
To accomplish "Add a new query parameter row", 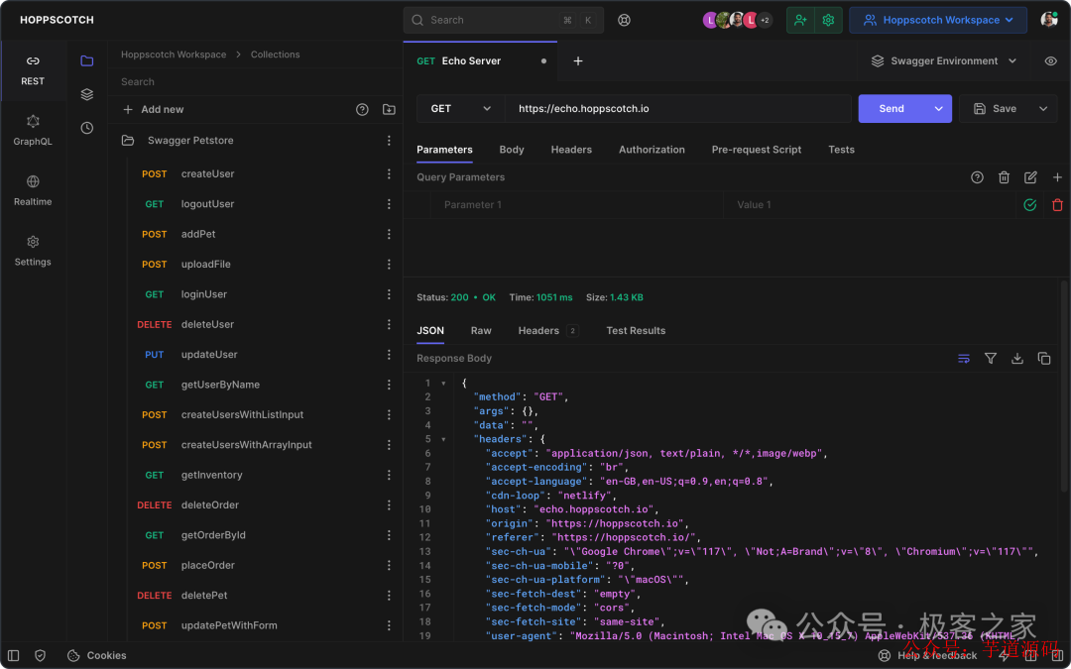I will tap(1057, 177).
